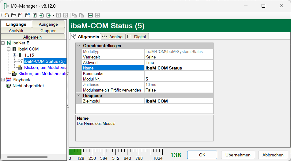This screenshot has height=161, width=291.
Task: Switch to the Analog tab
Action: pos(113,37)
